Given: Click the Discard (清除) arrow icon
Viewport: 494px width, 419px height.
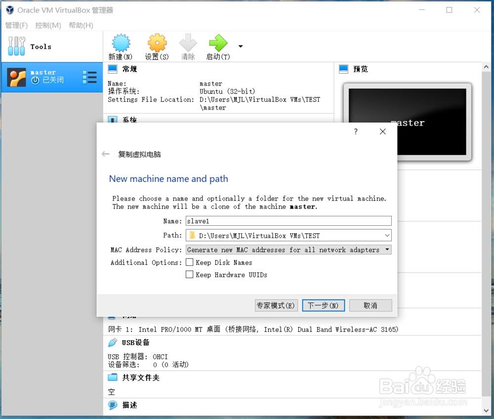Looking at the screenshot, I should (188, 43).
